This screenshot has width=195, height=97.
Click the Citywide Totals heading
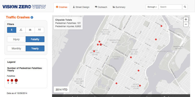[x=63, y=20]
